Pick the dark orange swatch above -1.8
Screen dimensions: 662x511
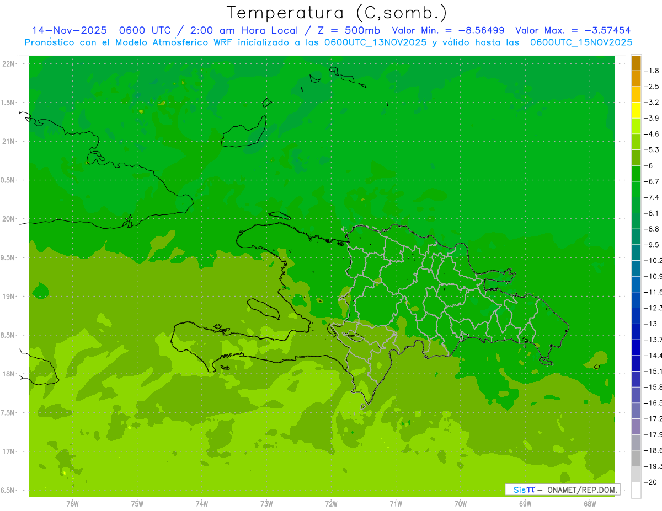click(x=636, y=63)
